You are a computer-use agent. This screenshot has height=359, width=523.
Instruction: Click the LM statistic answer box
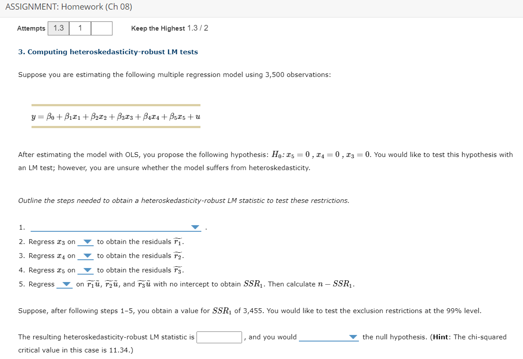(x=219, y=337)
